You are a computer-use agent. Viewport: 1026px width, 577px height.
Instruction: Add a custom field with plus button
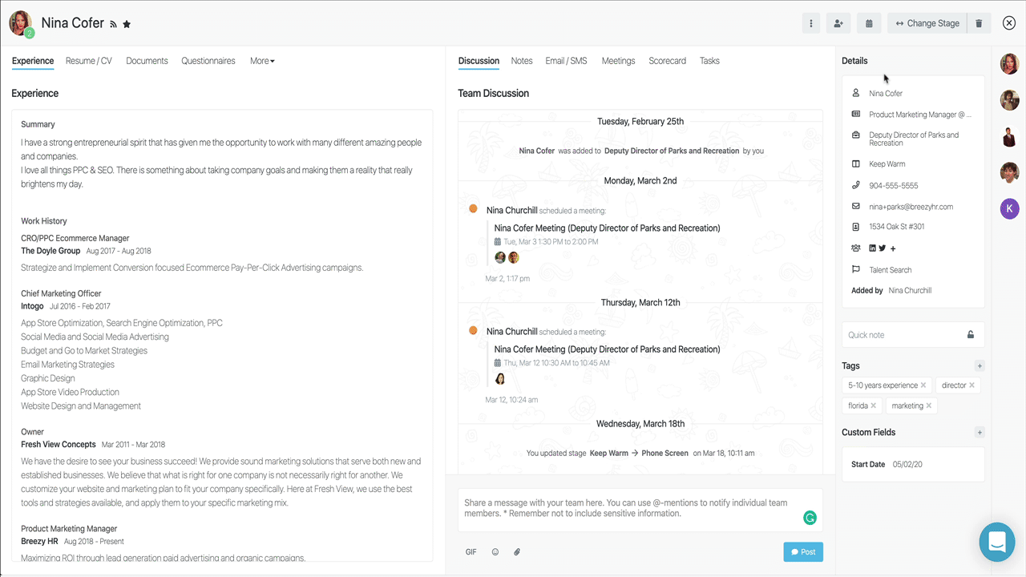980,433
